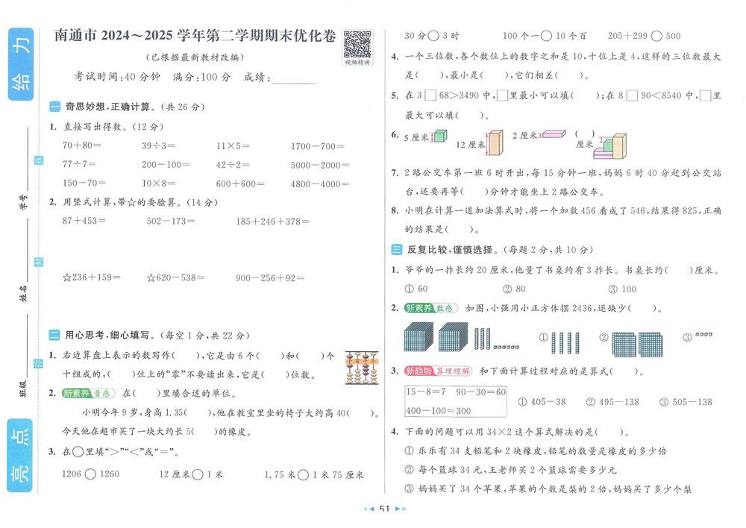Click the circle between 30 分 and 3 时
Viewport: 746px width, 528px height.
click(433, 36)
